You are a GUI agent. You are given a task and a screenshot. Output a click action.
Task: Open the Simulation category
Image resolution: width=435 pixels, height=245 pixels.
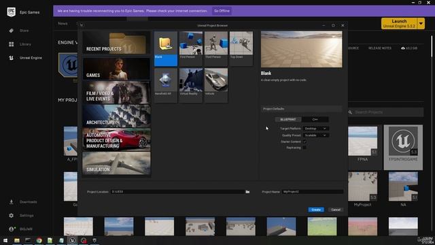click(x=116, y=163)
